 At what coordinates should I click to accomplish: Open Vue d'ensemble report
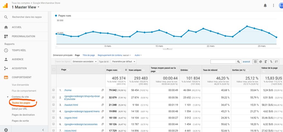click(x=20, y=85)
